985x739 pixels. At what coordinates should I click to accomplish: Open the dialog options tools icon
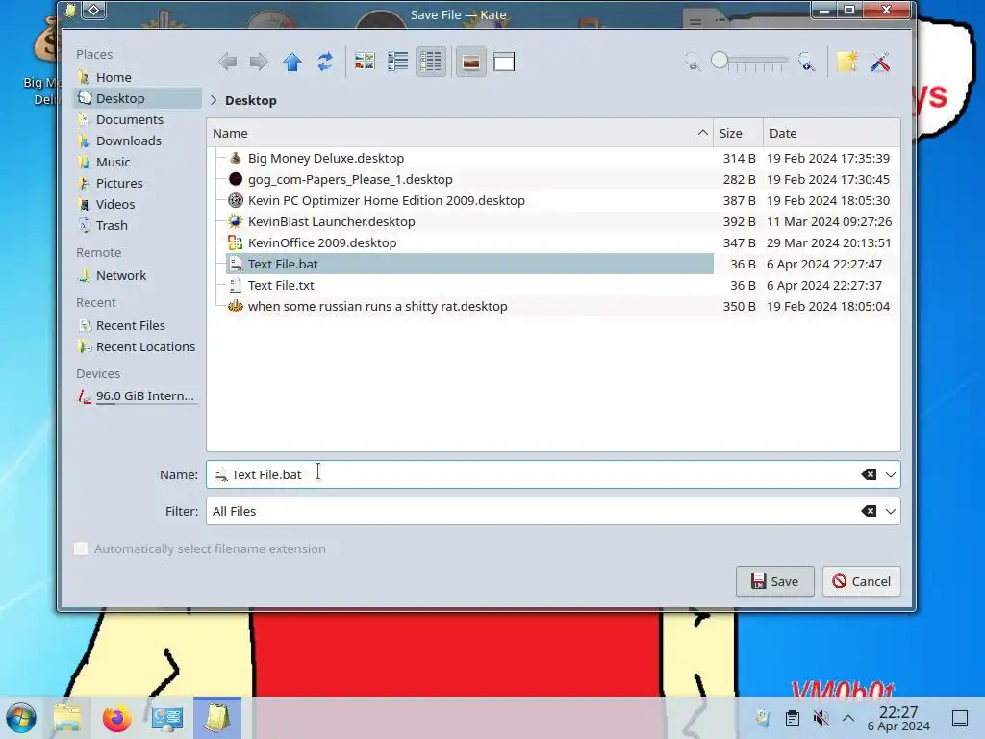coord(881,62)
